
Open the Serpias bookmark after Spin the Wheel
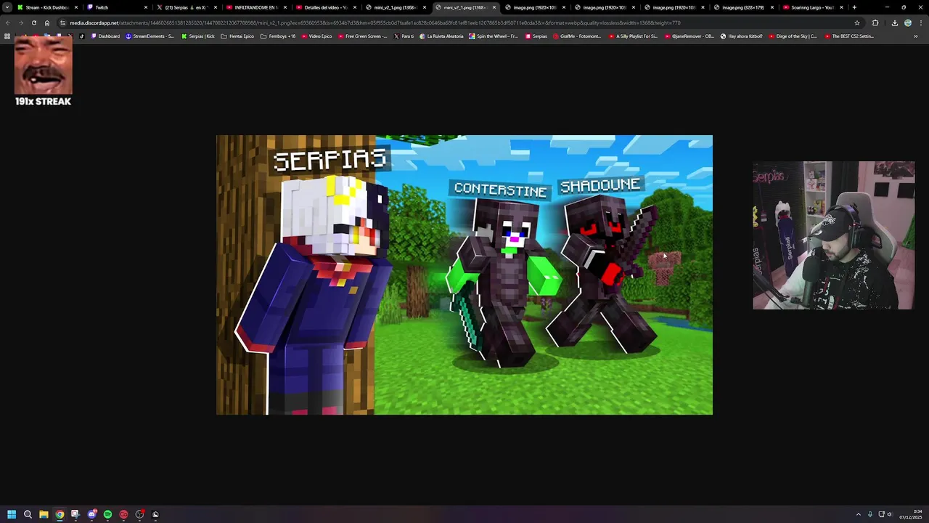[x=536, y=36]
